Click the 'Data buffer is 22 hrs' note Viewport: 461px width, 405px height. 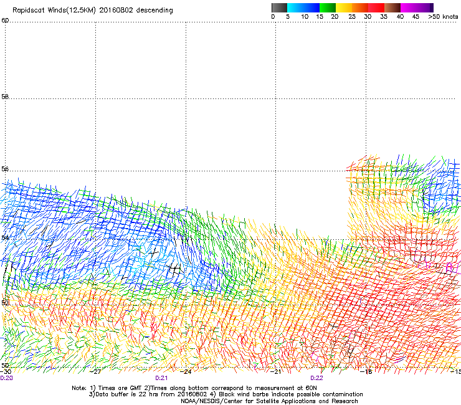226,394
